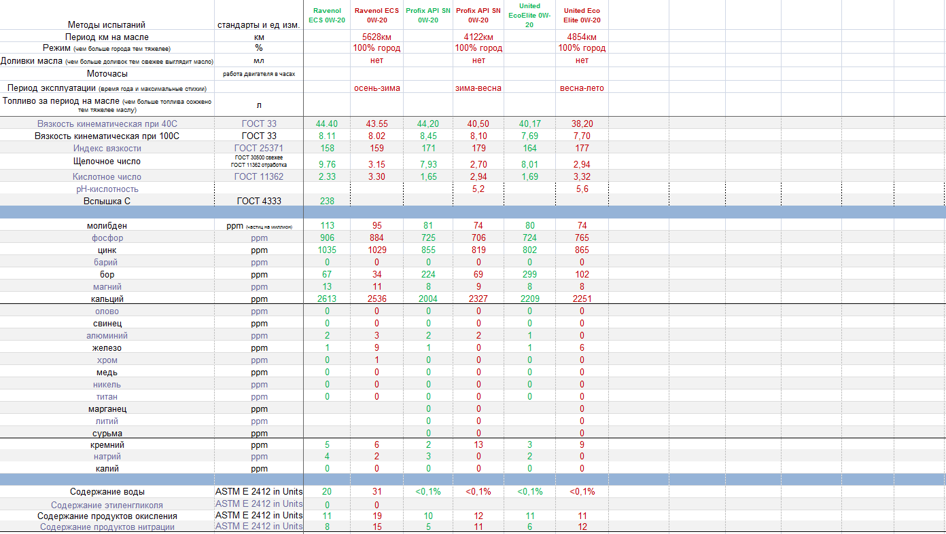Click the "барий" row label
The width and height of the screenshot is (946, 534).
tap(107, 262)
